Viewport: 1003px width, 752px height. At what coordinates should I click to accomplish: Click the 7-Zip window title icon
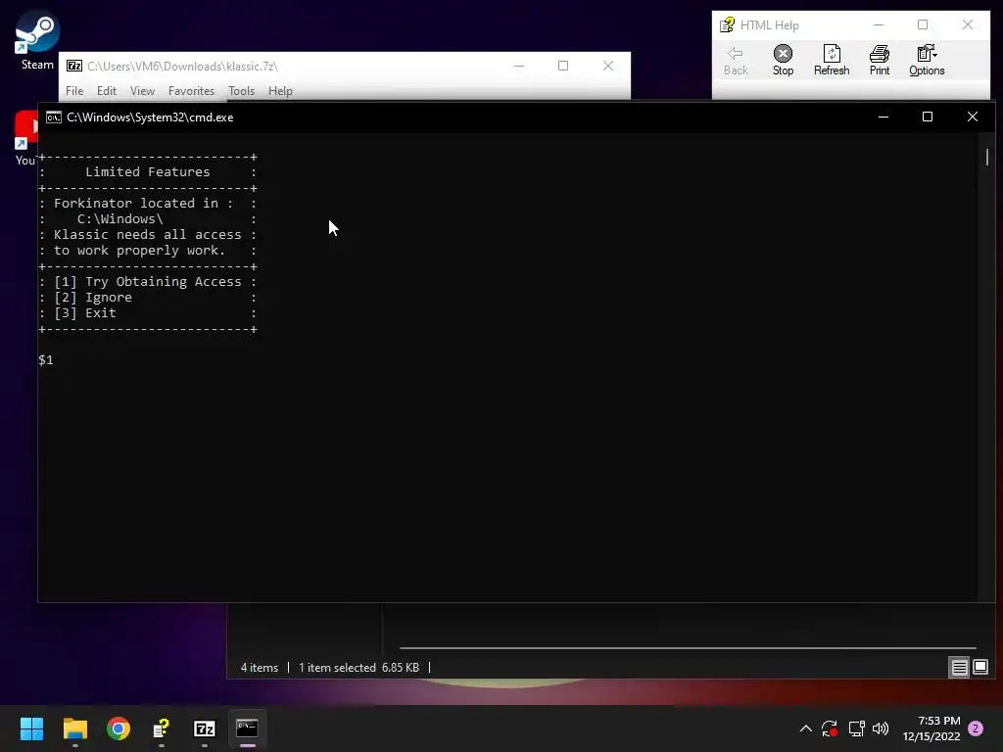click(x=74, y=66)
